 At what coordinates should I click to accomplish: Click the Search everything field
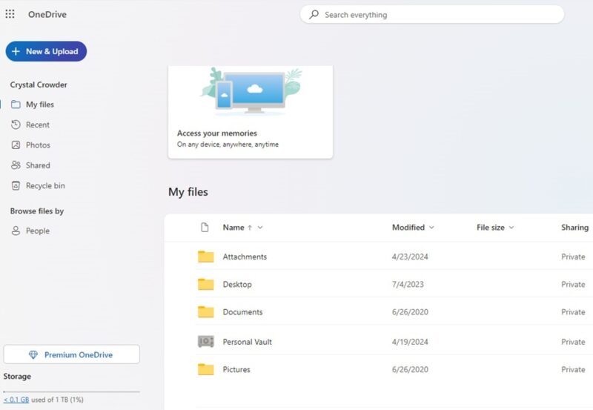point(432,14)
